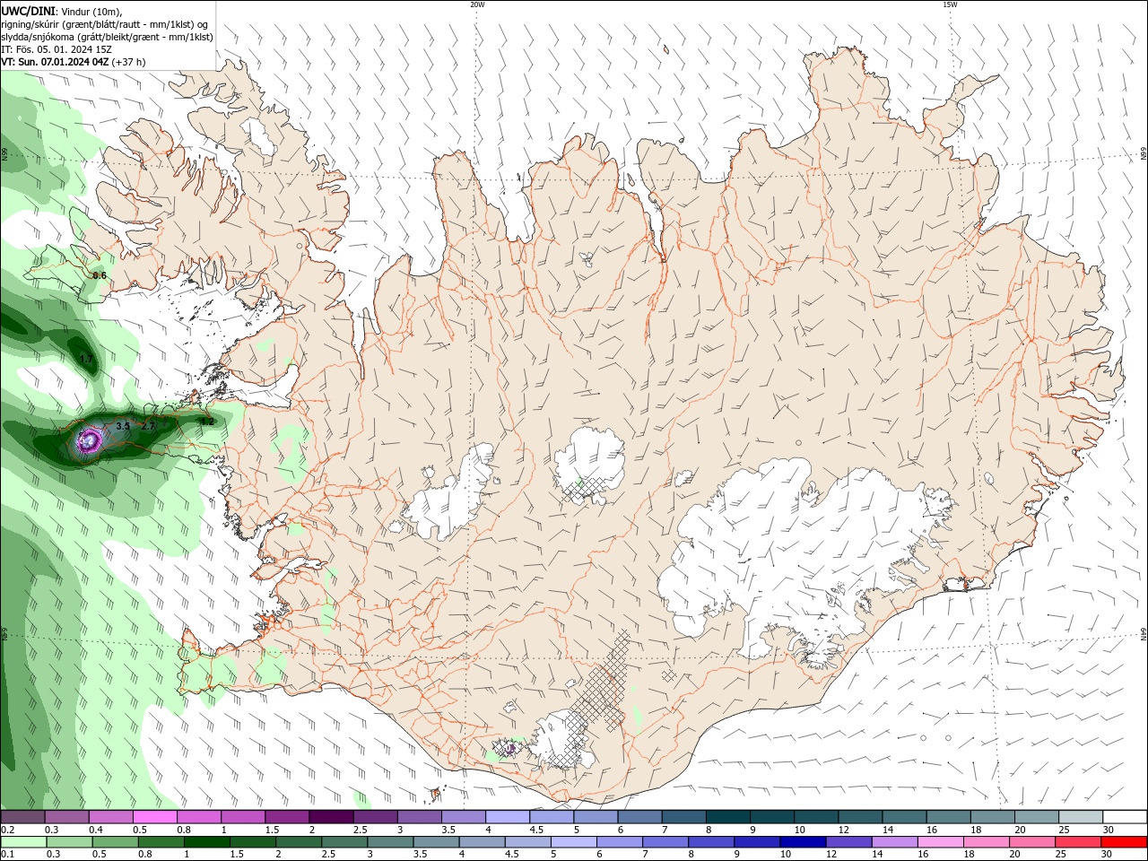Click the 20W longitude label

pos(477,4)
